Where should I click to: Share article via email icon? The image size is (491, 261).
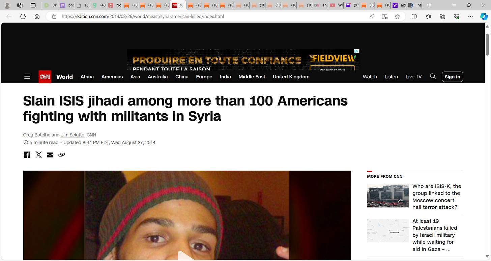(50, 155)
